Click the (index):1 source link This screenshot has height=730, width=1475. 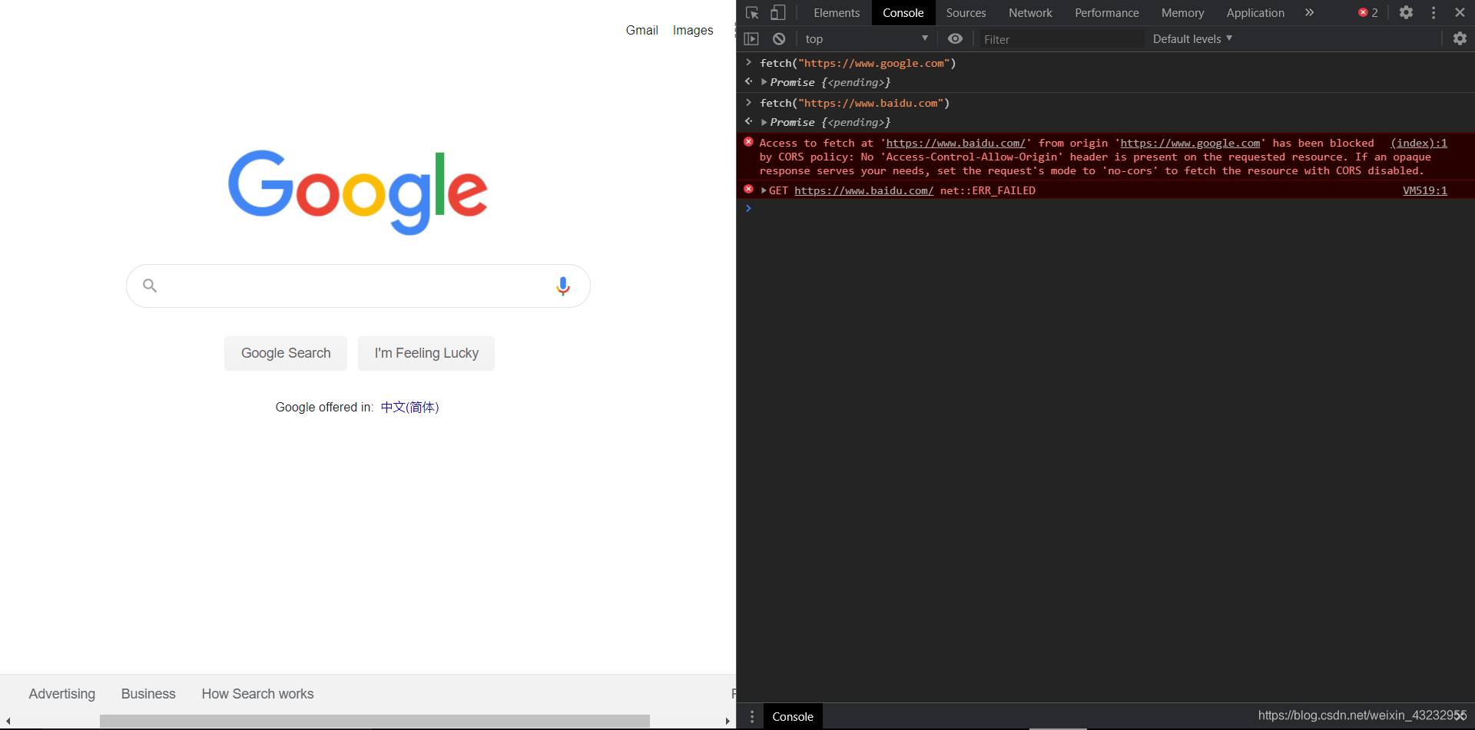(1418, 143)
